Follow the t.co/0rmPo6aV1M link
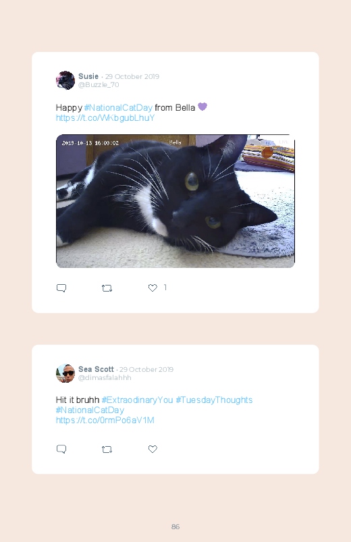The height and width of the screenshot is (542, 351). click(x=105, y=421)
